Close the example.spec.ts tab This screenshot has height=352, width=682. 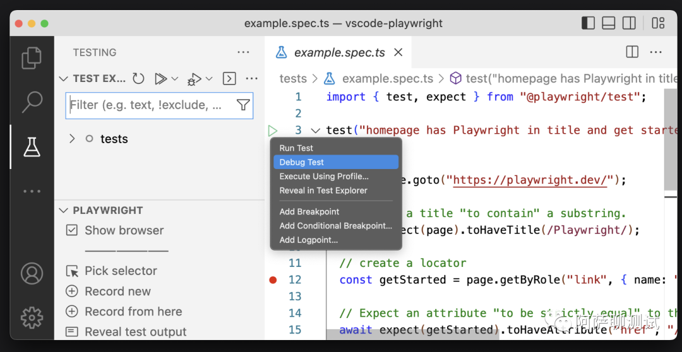click(398, 52)
